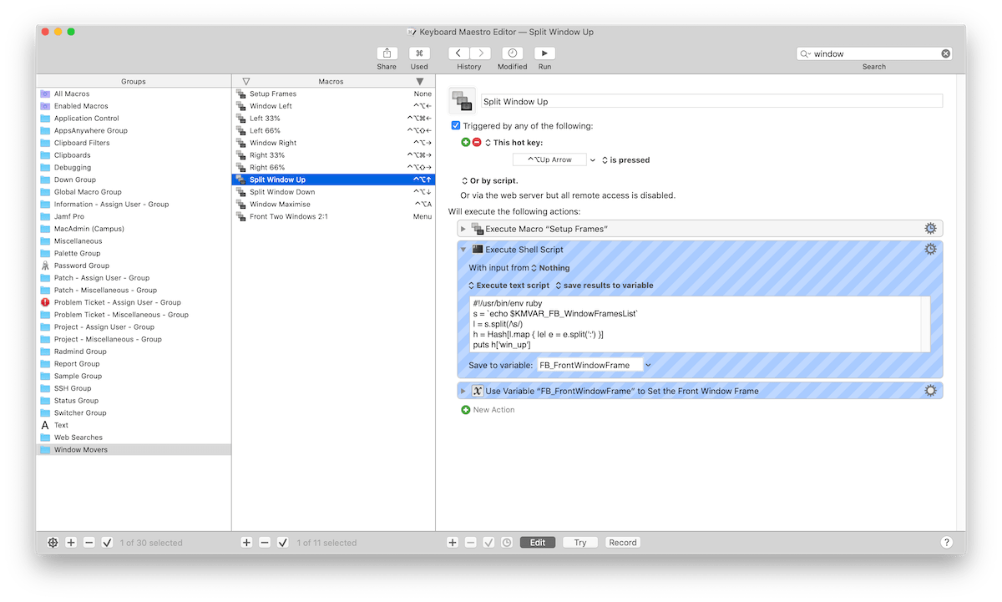The height and width of the screenshot is (602, 1002).
Task: Click the macro name field 'Split Window Up'
Action: (x=711, y=101)
